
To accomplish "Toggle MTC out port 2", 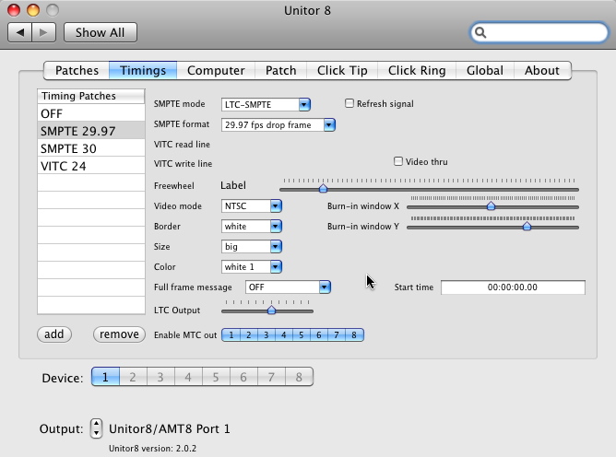I will [x=249, y=334].
